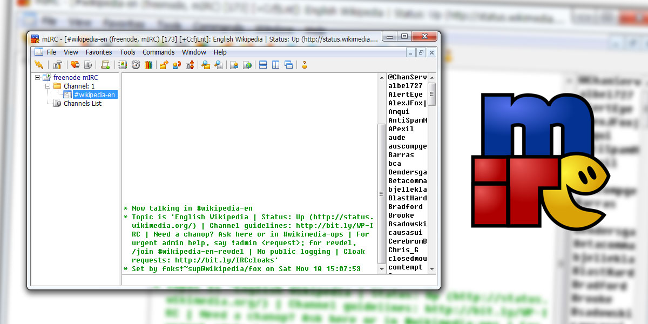Screen dimensions: 648x324
Task: Click the About mIRC icon at toolbar end
Action: 305,65
